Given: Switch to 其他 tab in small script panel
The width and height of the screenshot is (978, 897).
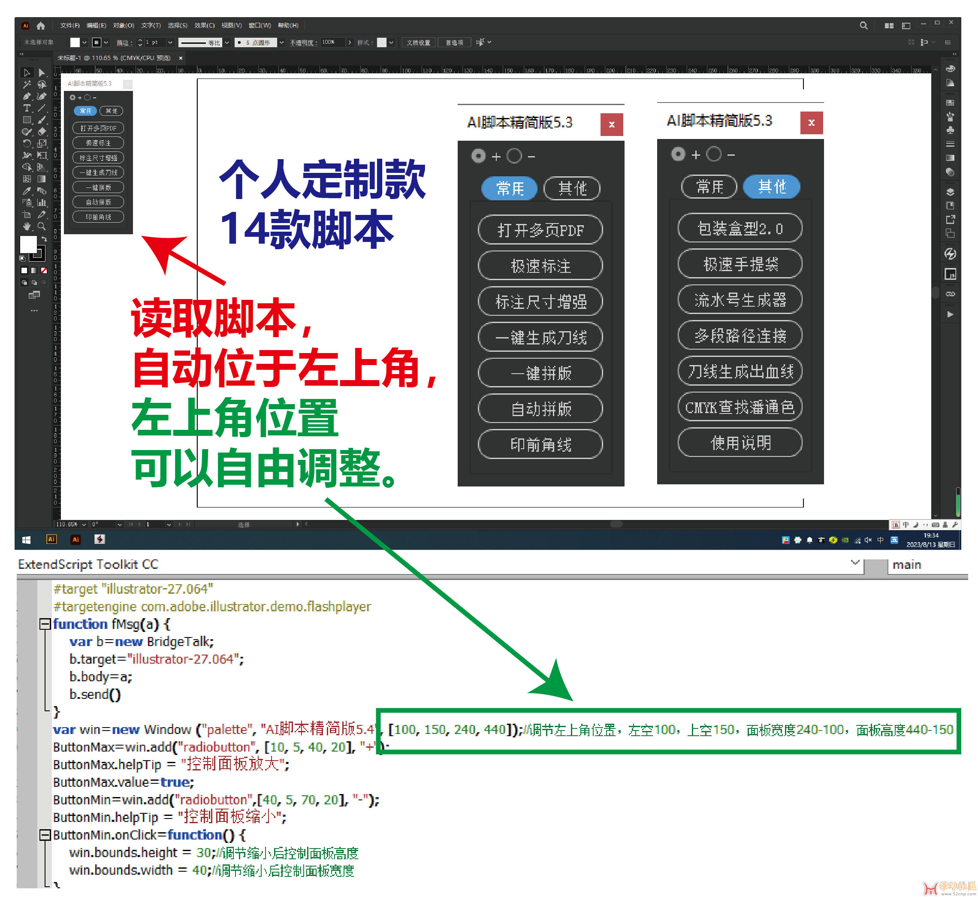Looking at the screenshot, I should pos(111,111).
